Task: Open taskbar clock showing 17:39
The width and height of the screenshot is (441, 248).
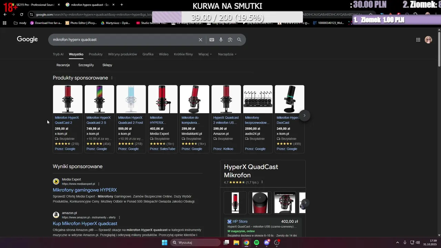Action: [x=431, y=242]
